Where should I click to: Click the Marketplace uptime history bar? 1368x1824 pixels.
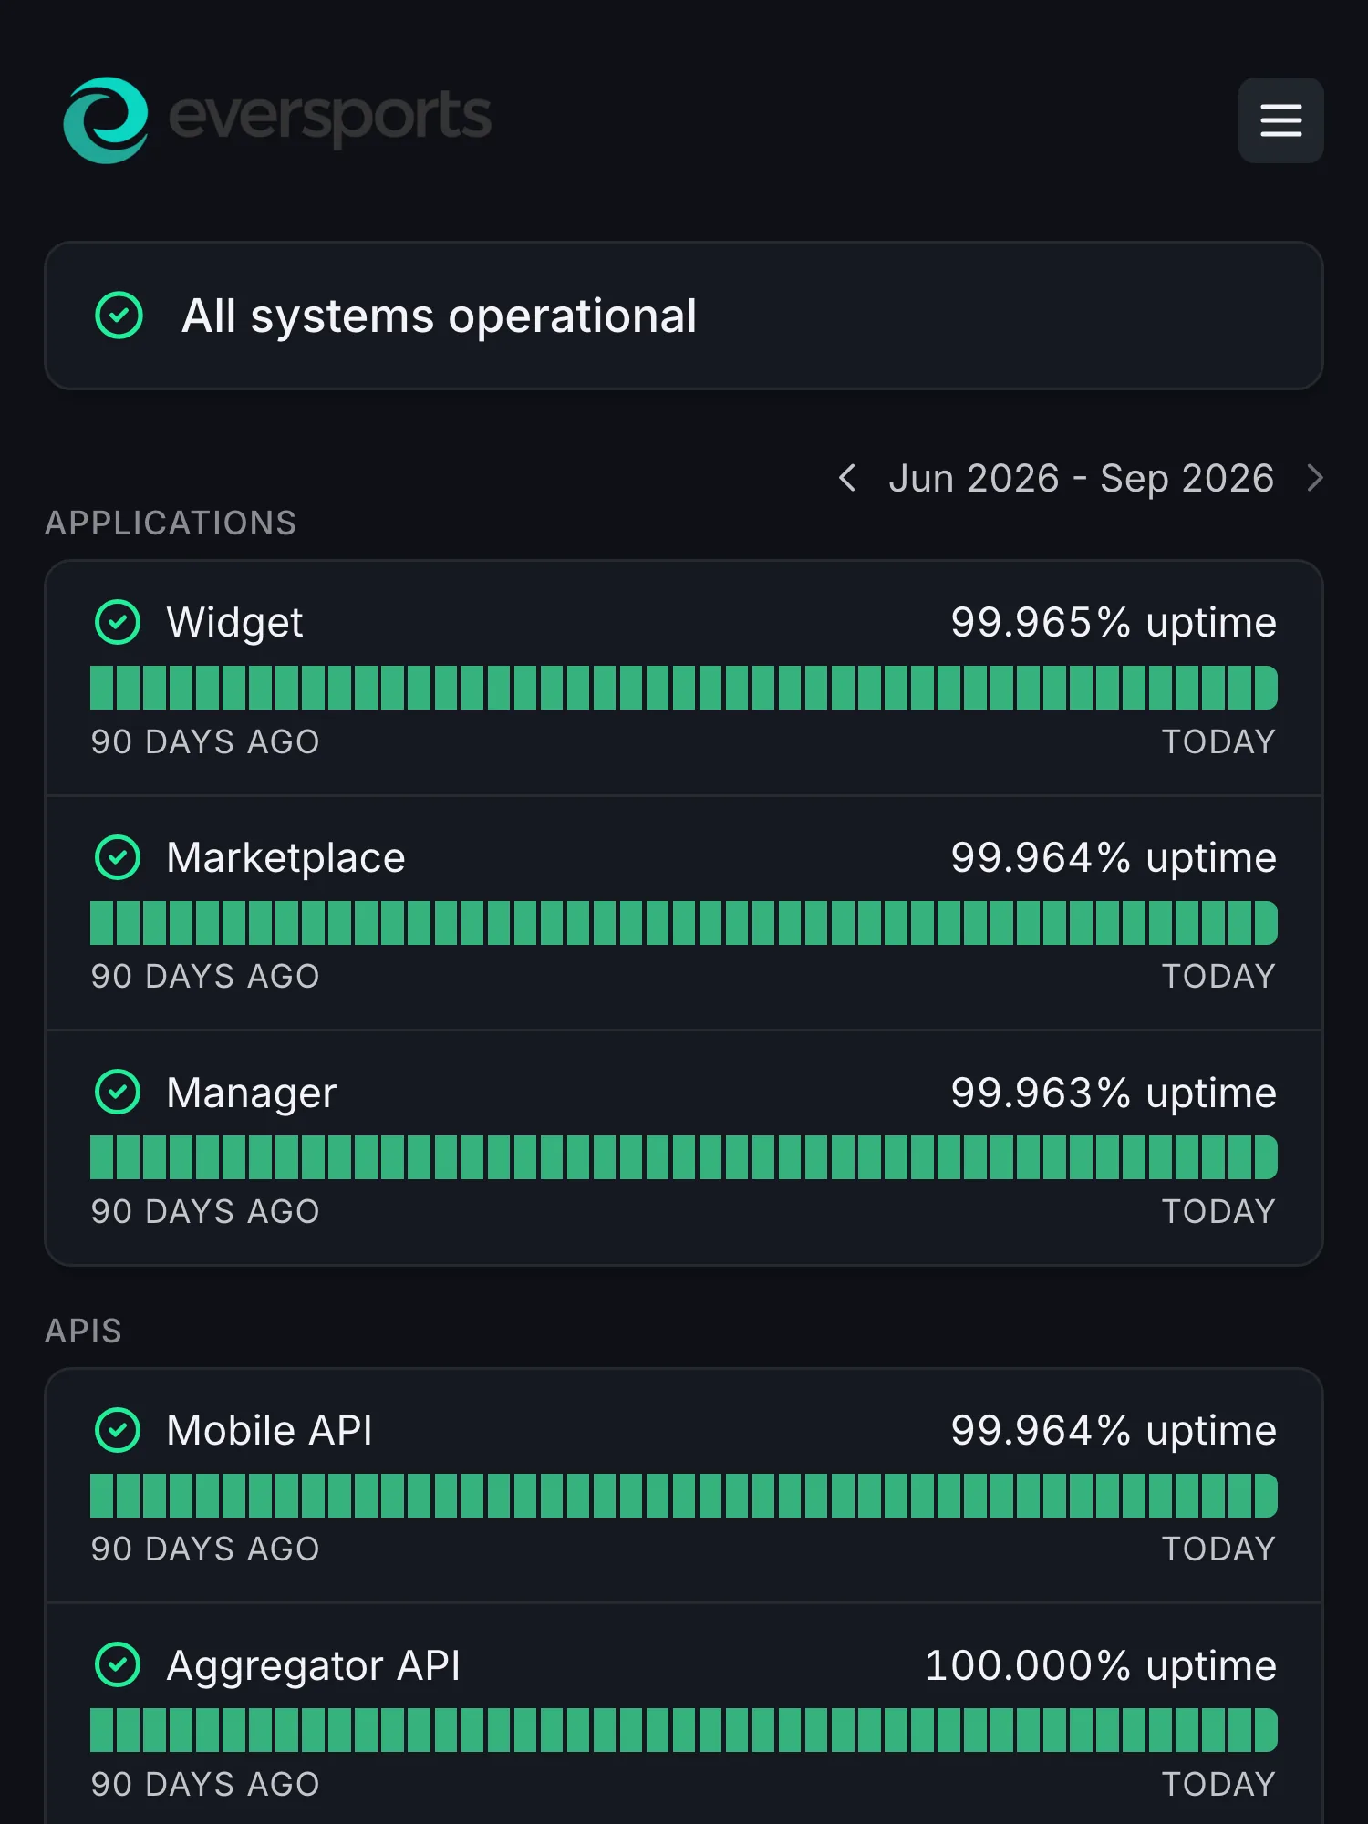tap(684, 923)
